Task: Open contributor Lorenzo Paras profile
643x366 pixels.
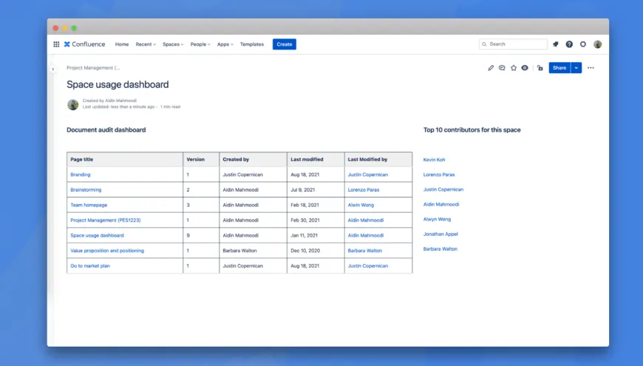Action: pos(439,174)
